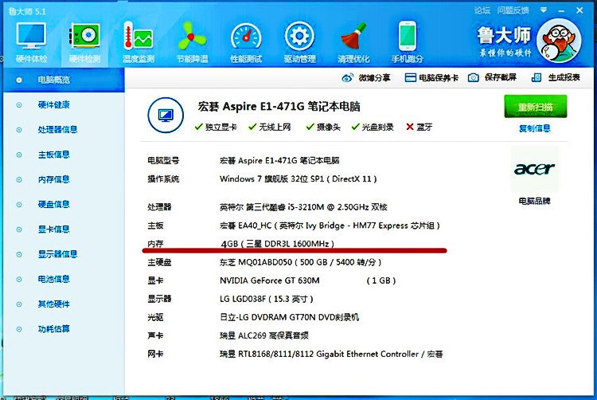
Task: Click the 节能降温 fan icon
Action: tap(191, 40)
